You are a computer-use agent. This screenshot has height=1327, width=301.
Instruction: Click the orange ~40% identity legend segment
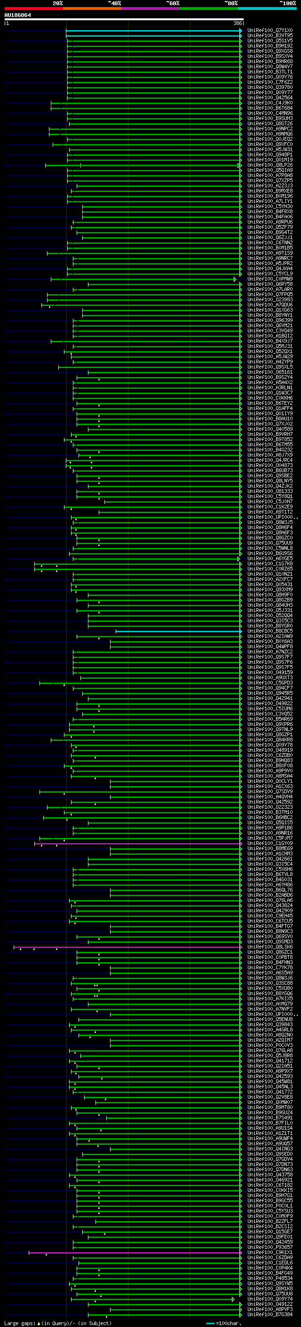coord(93,8)
